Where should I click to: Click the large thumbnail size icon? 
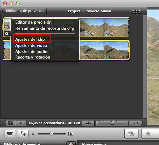coord(71,134)
